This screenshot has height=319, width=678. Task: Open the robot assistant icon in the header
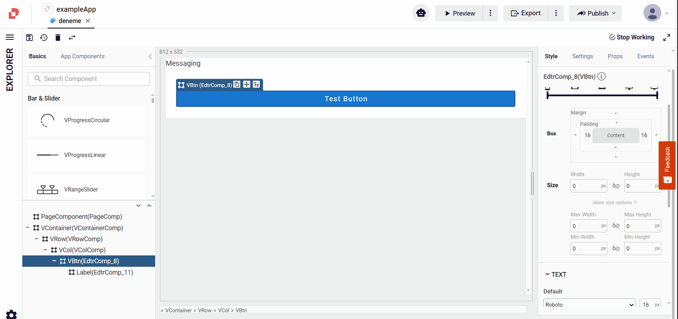421,13
